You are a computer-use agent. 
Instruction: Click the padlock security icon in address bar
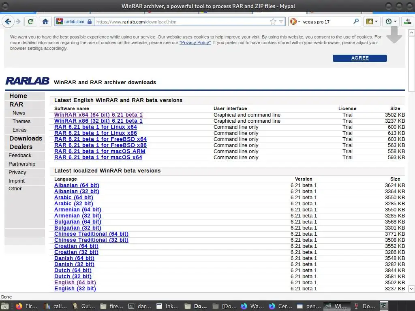(90, 22)
